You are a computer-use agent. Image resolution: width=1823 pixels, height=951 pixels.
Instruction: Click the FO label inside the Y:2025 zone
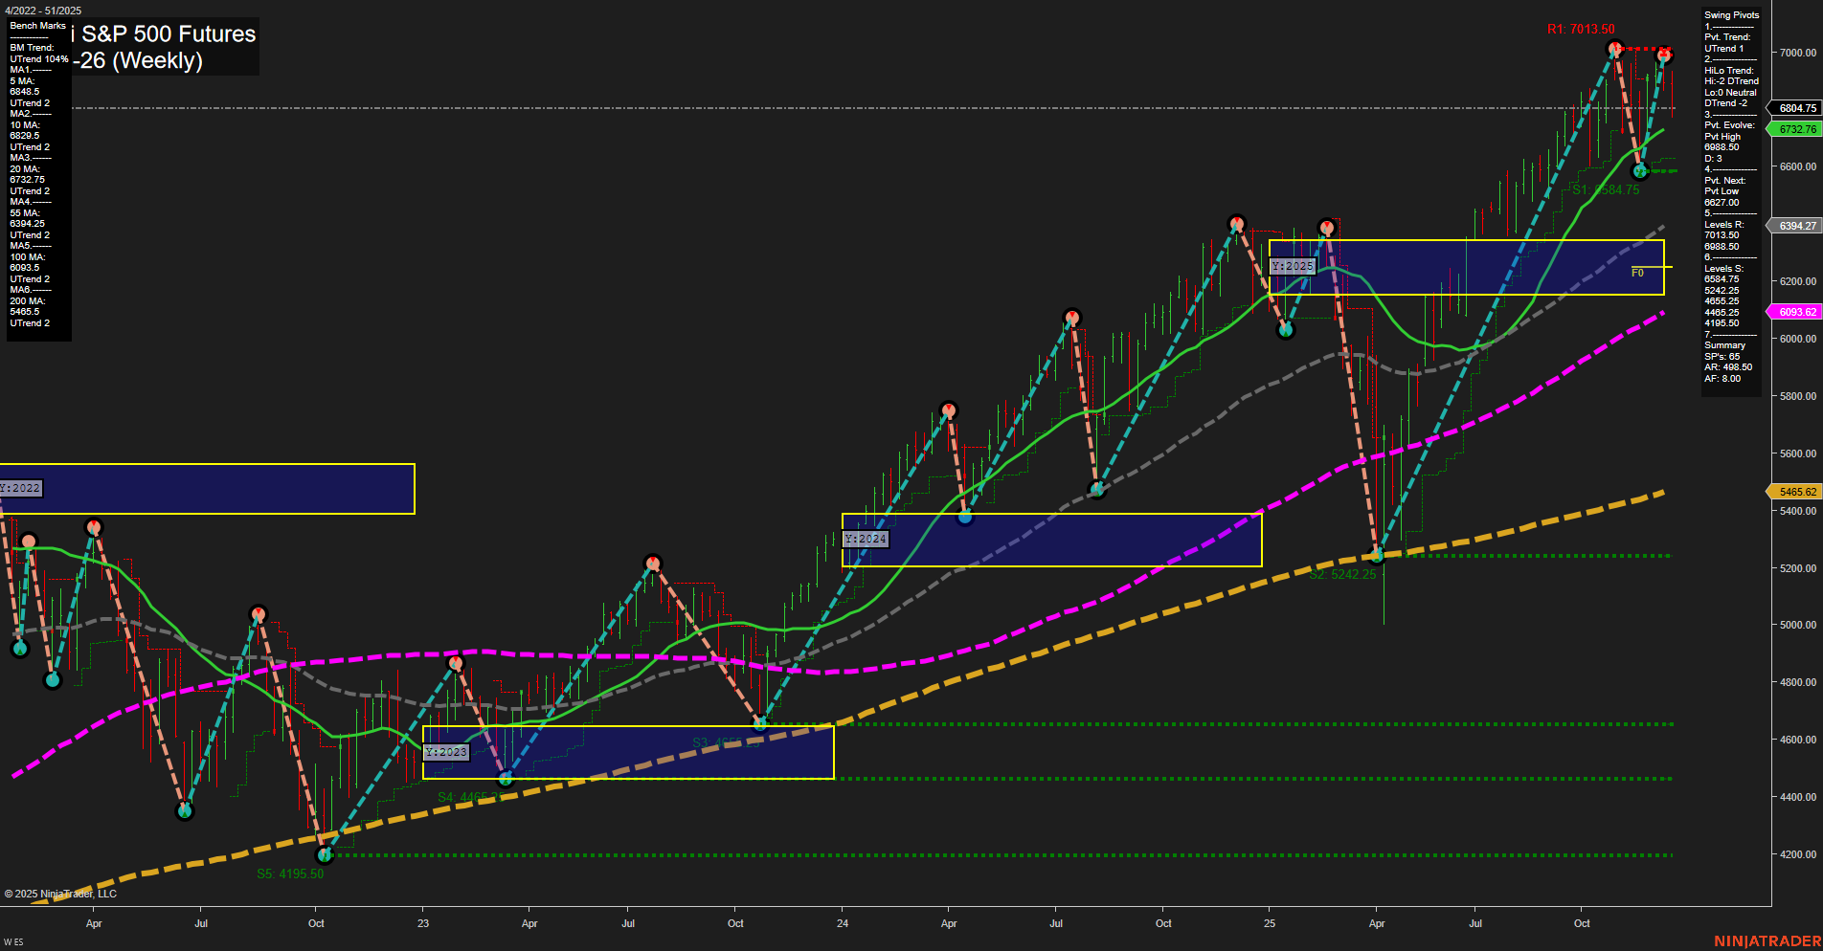click(x=1637, y=272)
